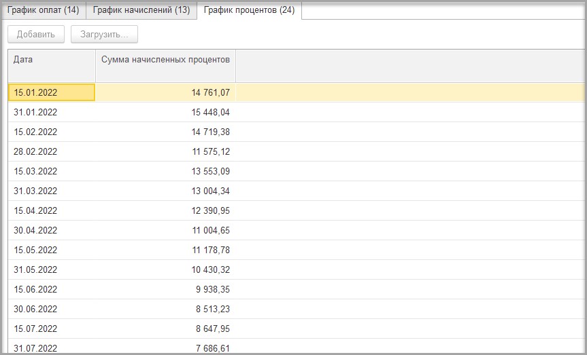Select the amount cell 14 719,38
This screenshot has height=355, width=587.
click(165, 132)
